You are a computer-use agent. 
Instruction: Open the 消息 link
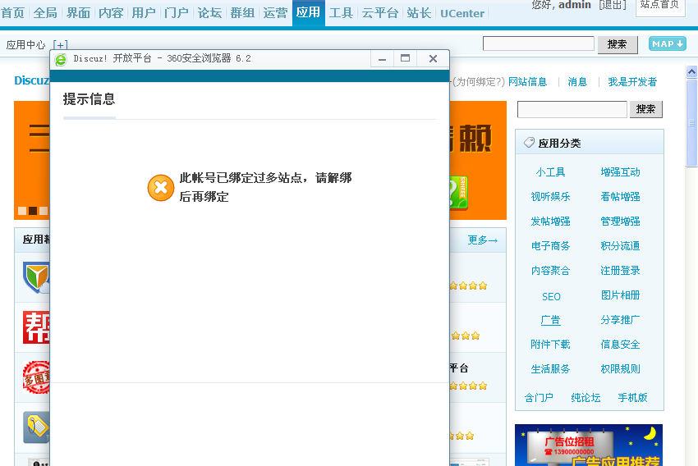577,82
